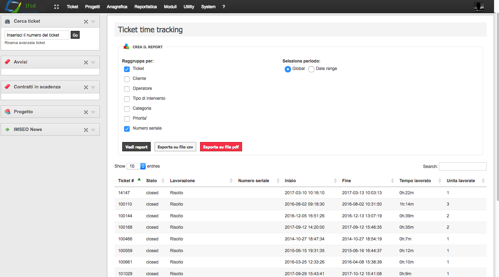
Task: Click the fullscreen arrows icon in the top bar
Action: click(56, 6)
